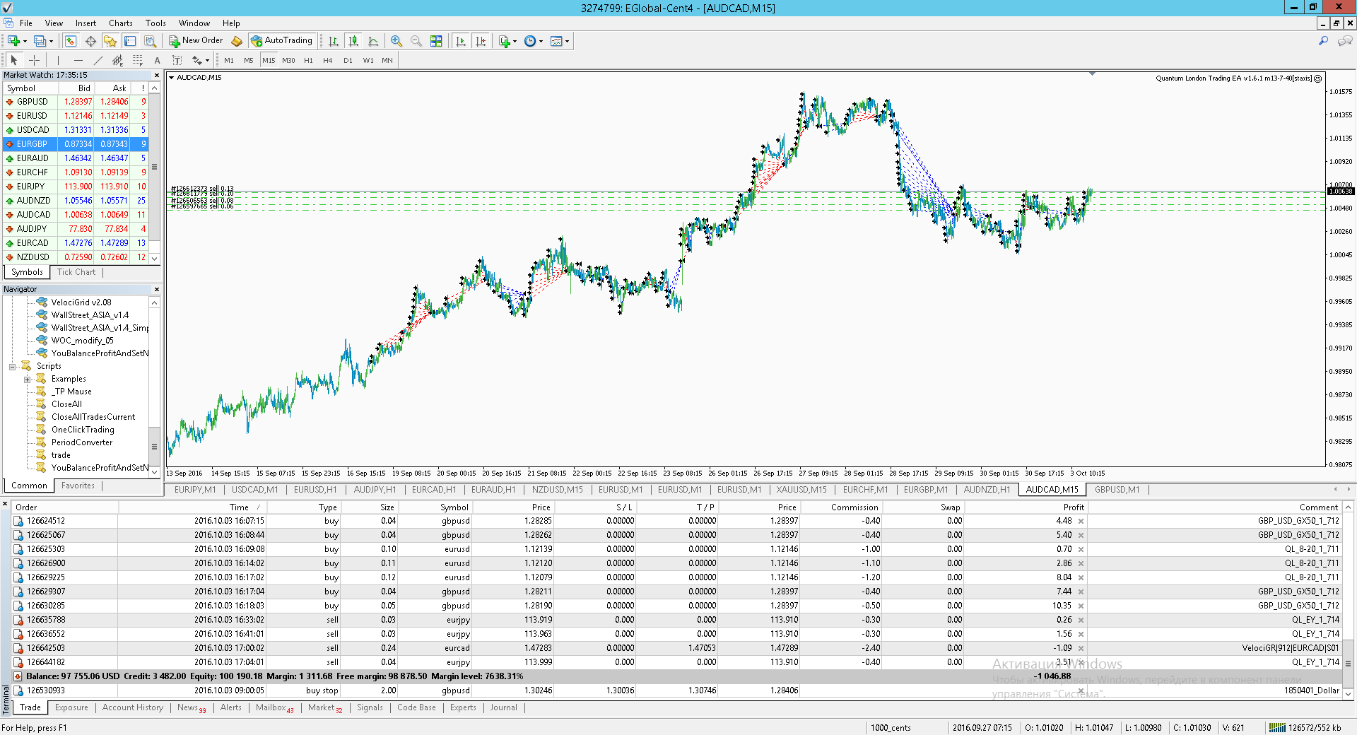This screenshot has width=1357, height=735.
Task: Open Templates dropdown arrow
Action: (x=567, y=41)
